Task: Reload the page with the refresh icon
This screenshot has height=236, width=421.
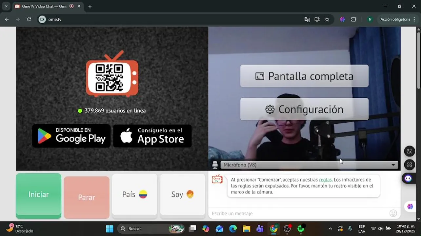Action: (x=29, y=19)
